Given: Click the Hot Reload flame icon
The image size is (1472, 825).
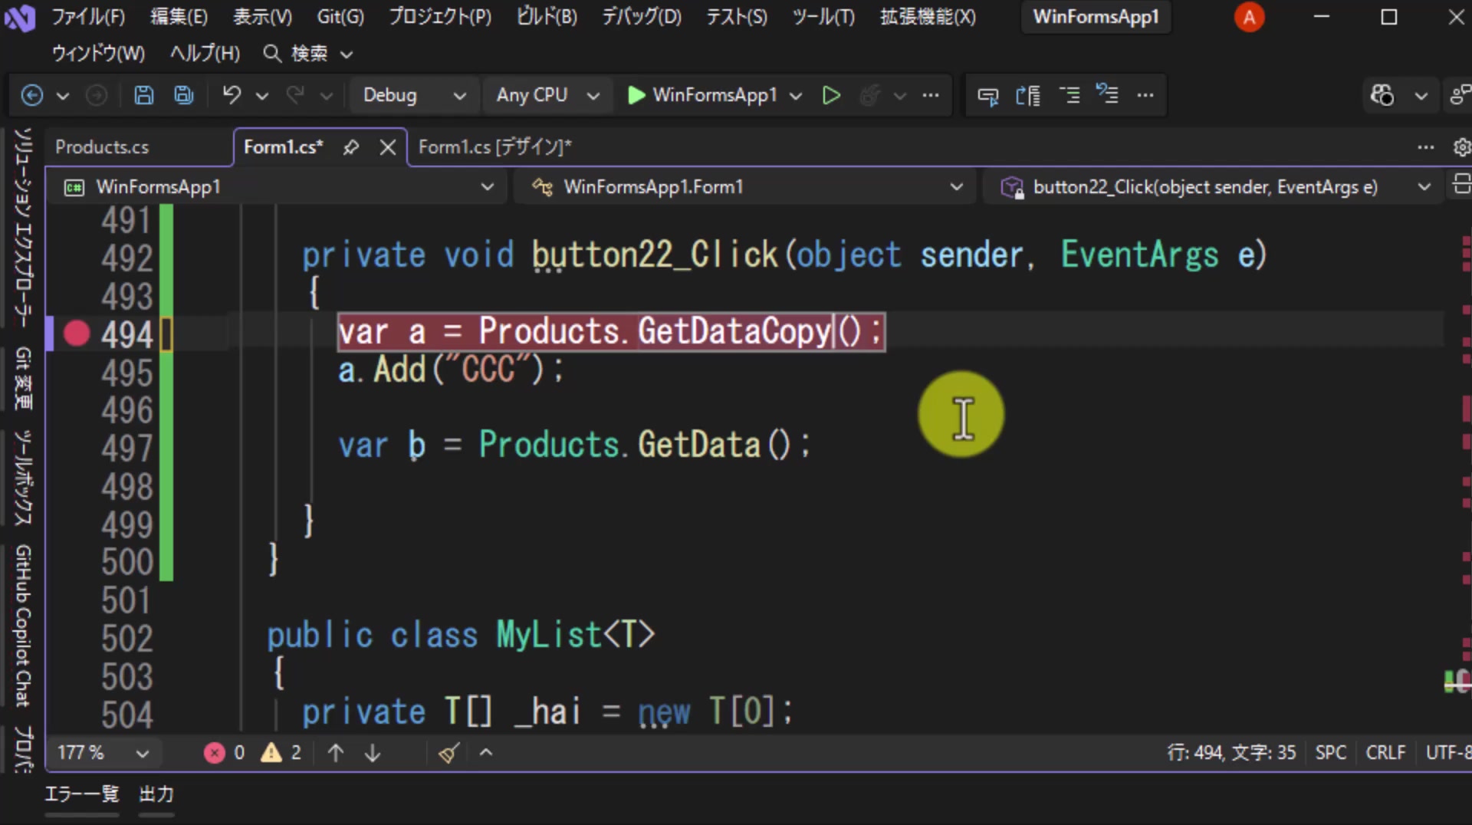Looking at the screenshot, I should [869, 95].
